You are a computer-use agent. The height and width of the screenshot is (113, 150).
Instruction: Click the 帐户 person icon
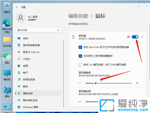click(19, 73)
